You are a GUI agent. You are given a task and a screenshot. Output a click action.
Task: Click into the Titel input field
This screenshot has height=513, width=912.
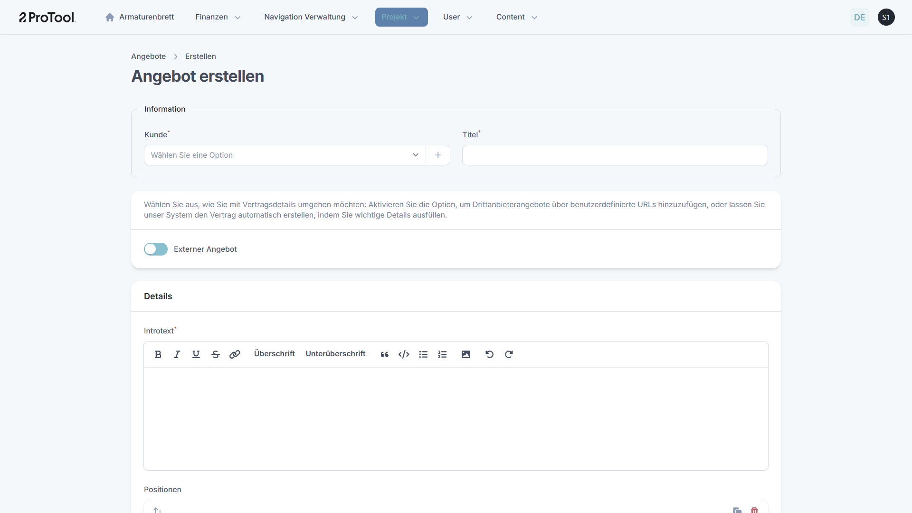pos(615,155)
